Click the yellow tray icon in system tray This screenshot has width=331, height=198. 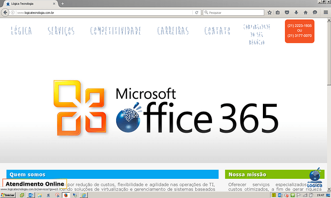[x=274, y=195]
